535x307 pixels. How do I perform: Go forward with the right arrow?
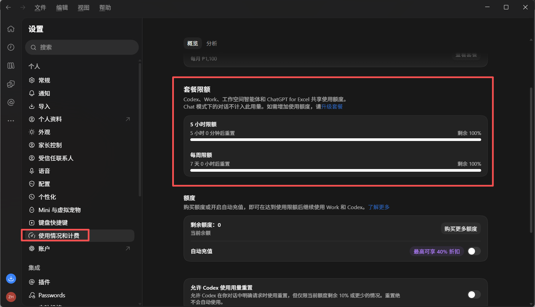point(23,7)
